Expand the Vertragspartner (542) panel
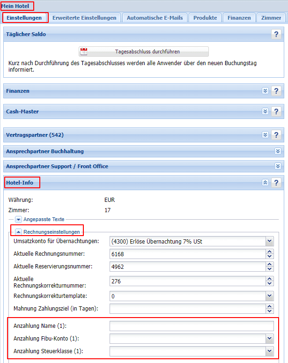 click(266, 135)
